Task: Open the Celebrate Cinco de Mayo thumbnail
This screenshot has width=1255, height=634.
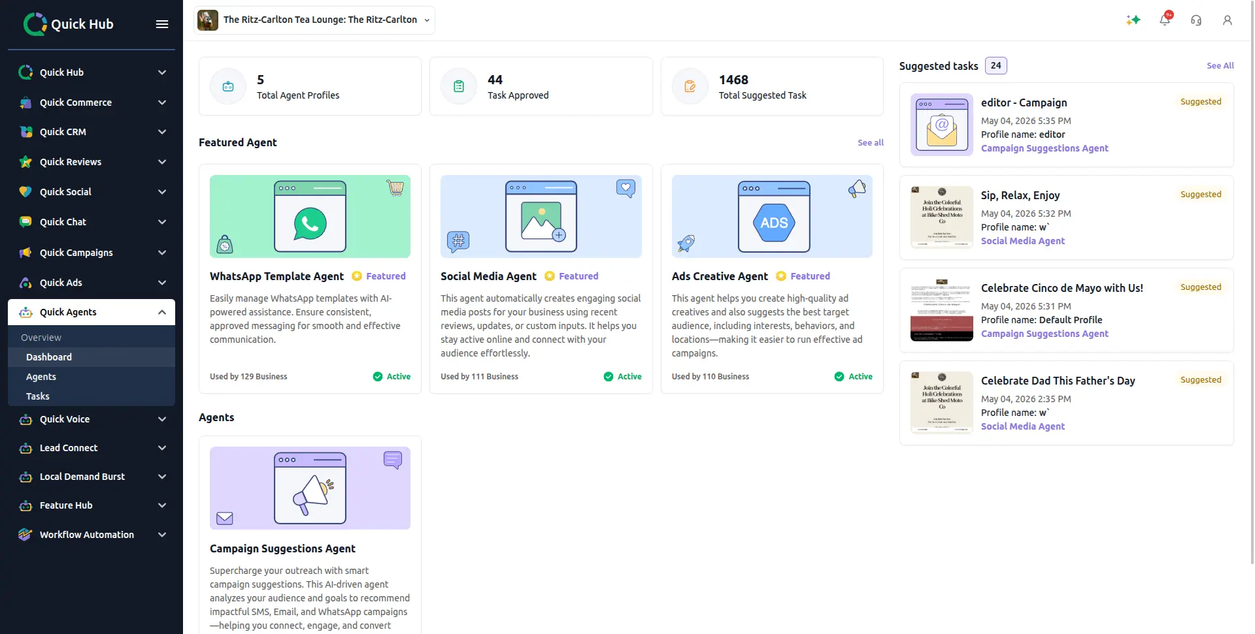Action: click(x=942, y=310)
